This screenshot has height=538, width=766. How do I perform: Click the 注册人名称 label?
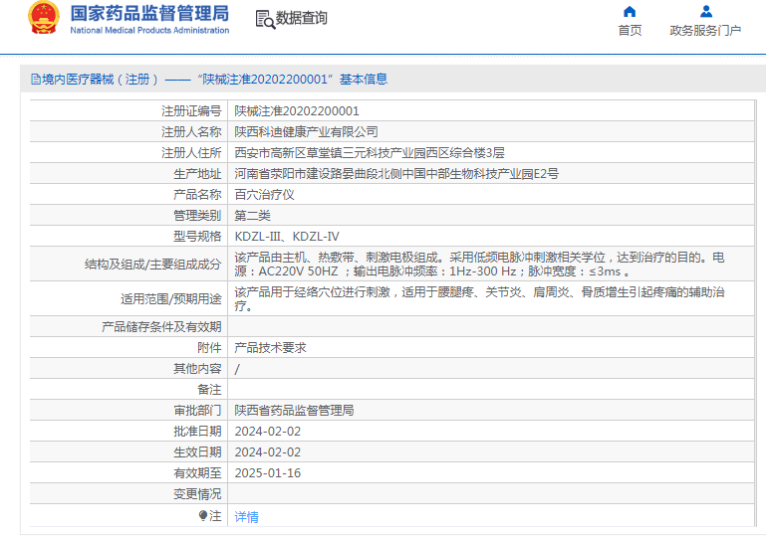191,131
